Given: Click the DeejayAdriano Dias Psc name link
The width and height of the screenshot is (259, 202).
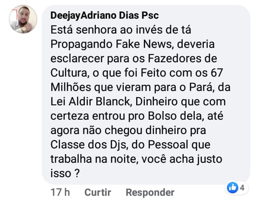Looking at the screenshot, I should pyautogui.click(x=105, y=15).
